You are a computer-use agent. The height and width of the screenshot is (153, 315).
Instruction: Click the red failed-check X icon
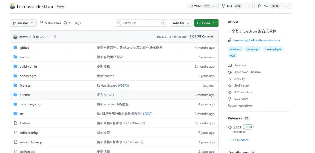click(55, 36)
